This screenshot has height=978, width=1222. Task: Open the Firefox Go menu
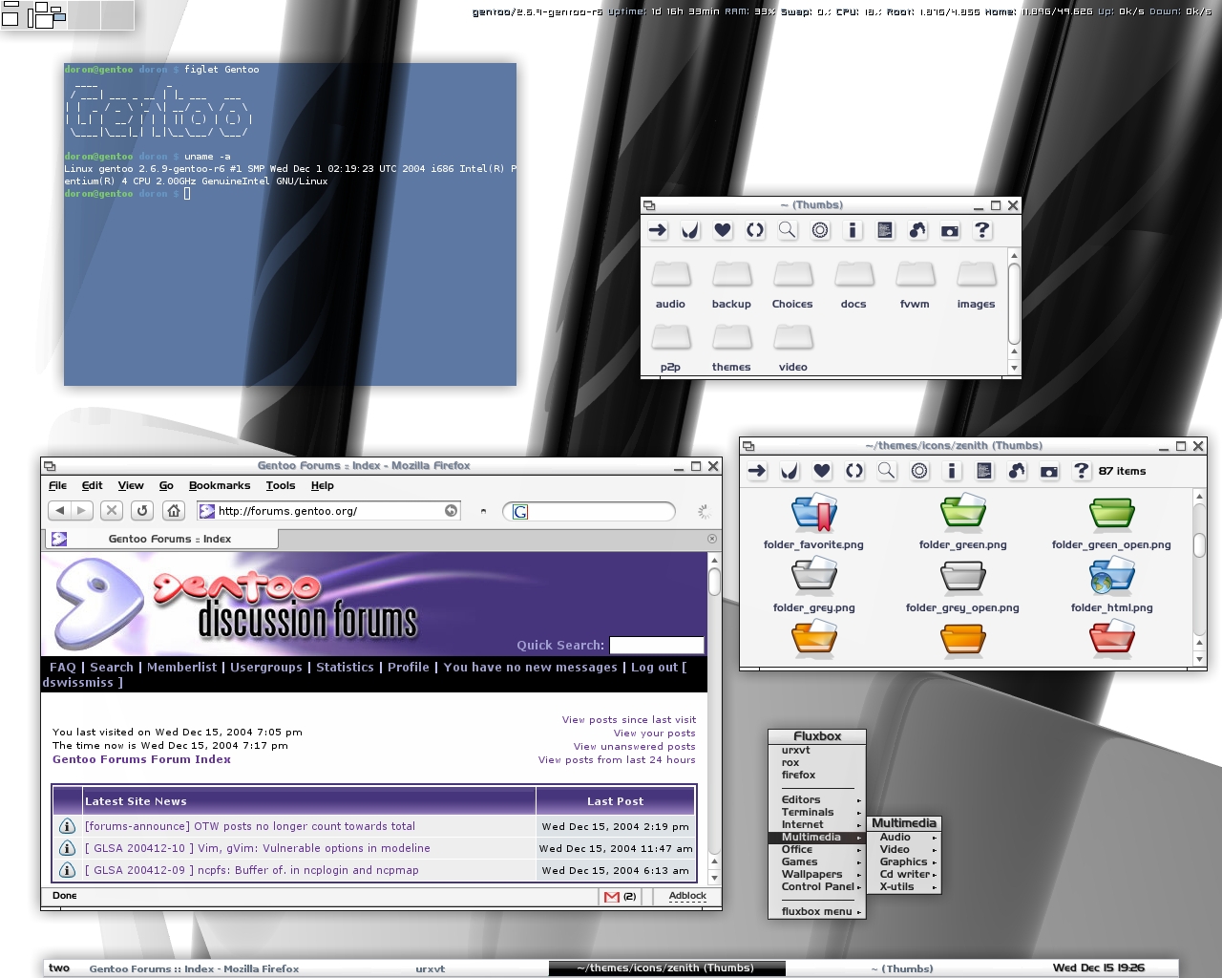point(166,485)
